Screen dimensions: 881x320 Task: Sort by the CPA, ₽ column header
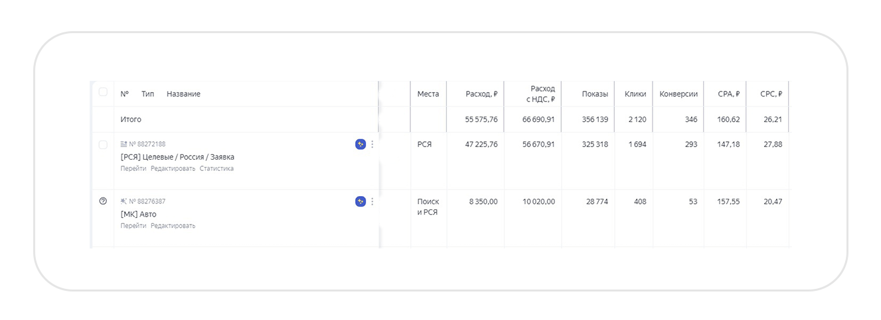(729, 94)
